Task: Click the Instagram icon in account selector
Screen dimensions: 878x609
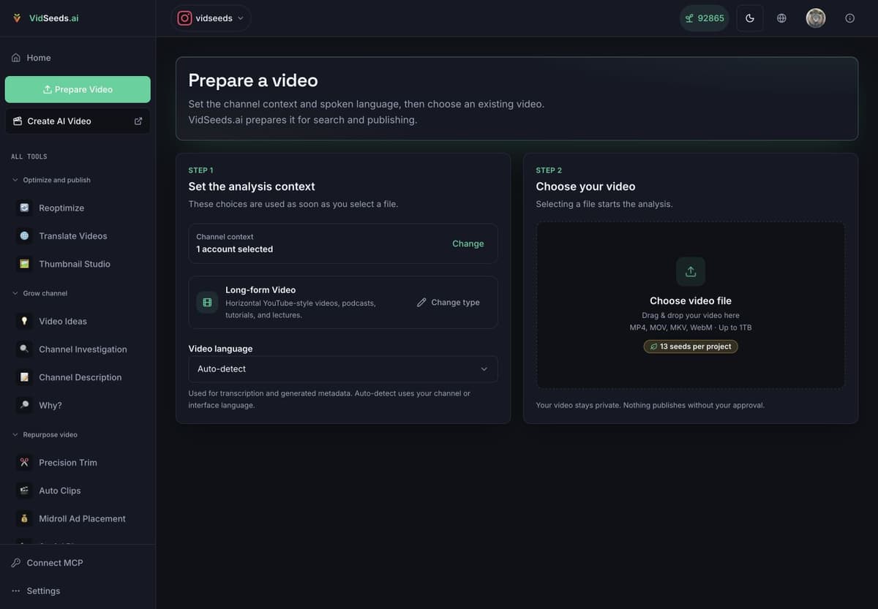Action: 185,18
